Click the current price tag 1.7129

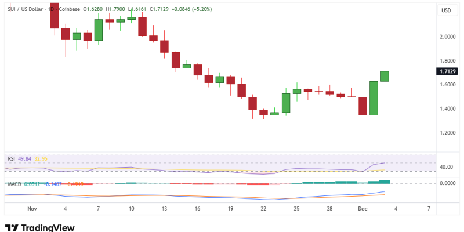click(x=445, y=71)
